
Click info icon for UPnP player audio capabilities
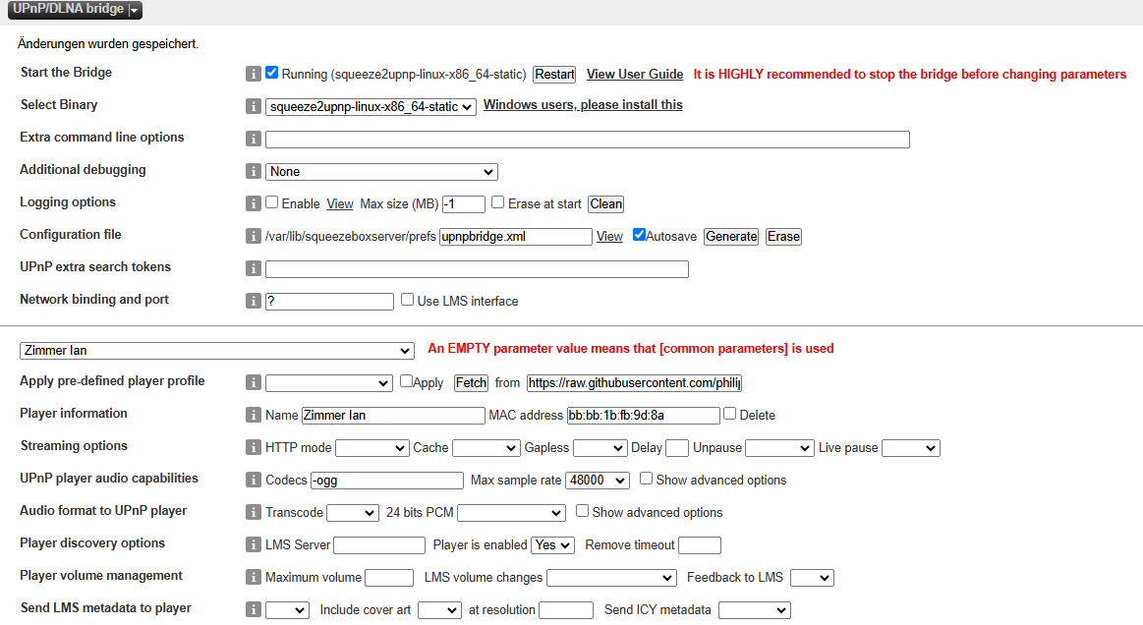(x=253, y=480)
